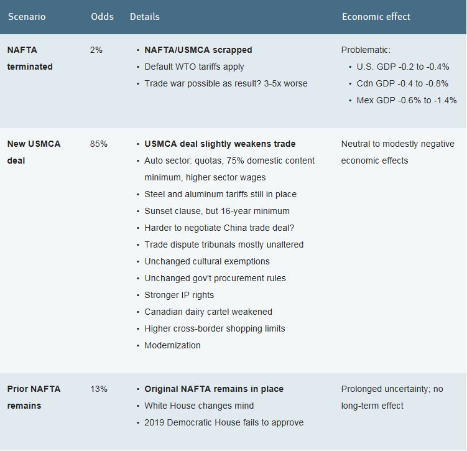Select the Default WTO tariffs apply bullet
Screen dimensions: 467x451
194,67
